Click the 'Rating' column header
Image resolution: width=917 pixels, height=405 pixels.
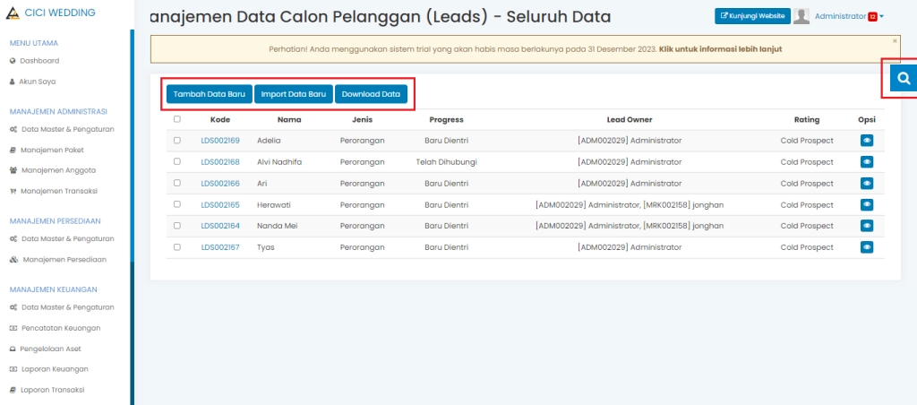coord(807,119)
